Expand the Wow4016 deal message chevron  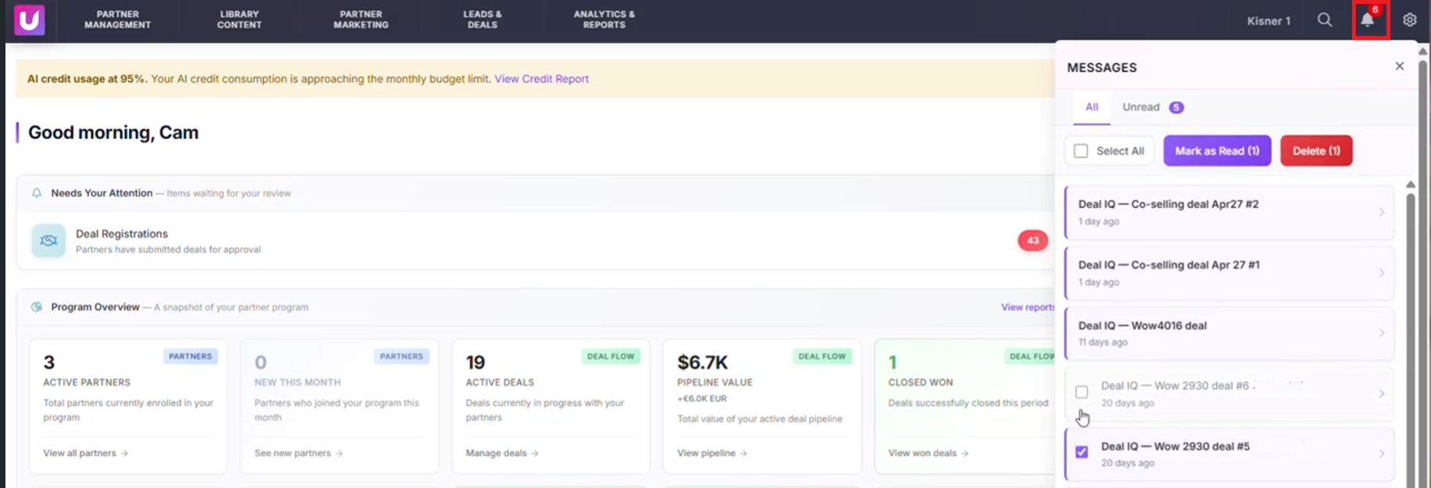(1382, 333)
